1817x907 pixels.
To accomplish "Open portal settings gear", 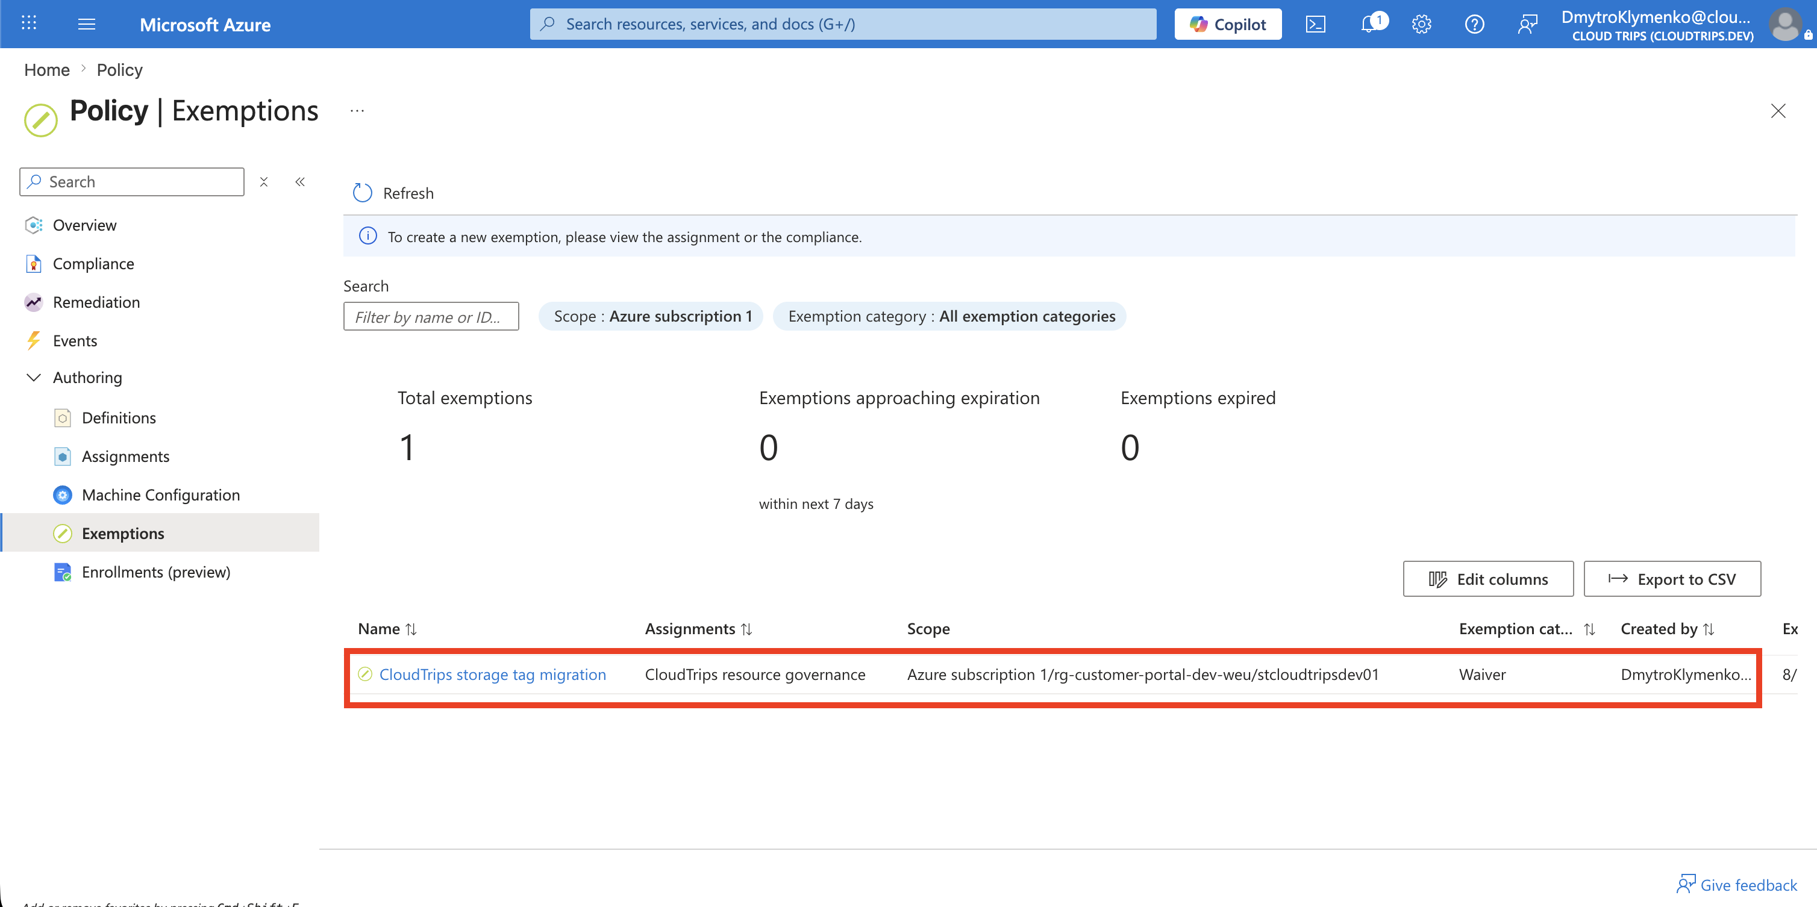I will [x=1421, y=24].
